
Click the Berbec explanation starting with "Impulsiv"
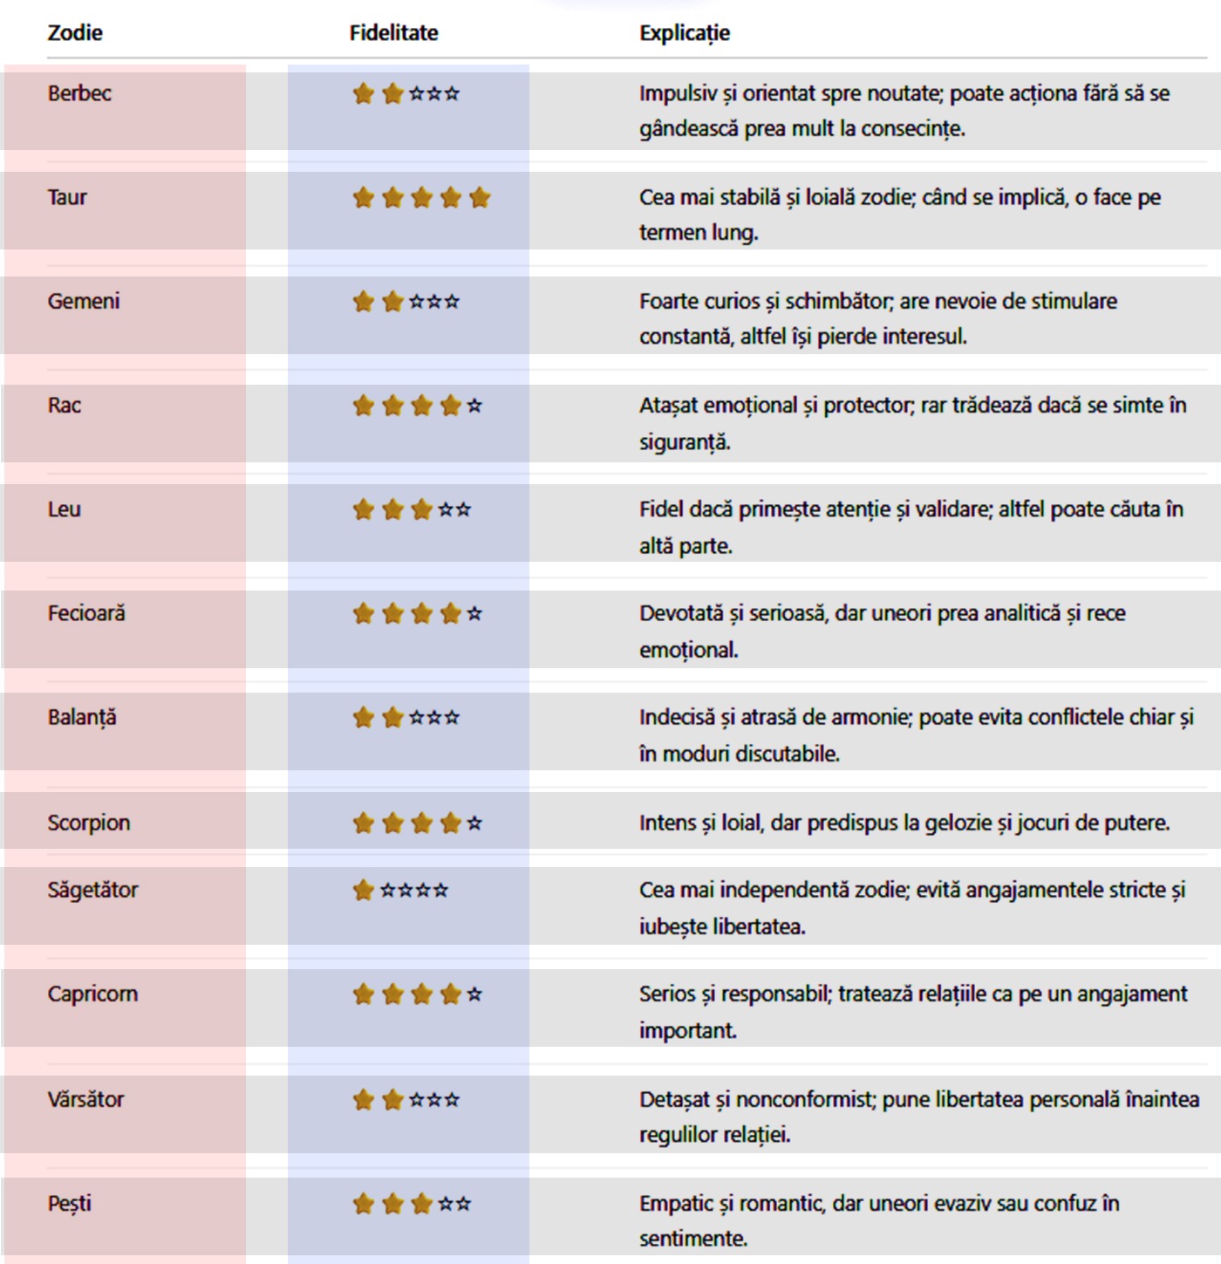[x=904, y=111]
